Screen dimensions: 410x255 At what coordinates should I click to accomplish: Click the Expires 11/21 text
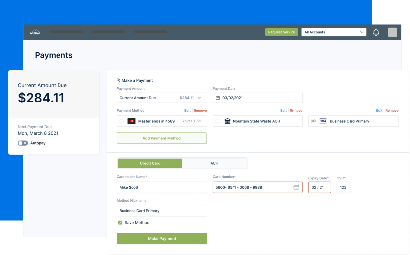click(x=191, y=121)
